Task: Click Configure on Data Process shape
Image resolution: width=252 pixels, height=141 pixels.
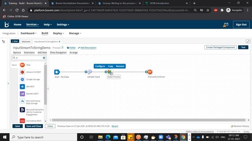Action: pyautogui.click(x=100, y=66)
